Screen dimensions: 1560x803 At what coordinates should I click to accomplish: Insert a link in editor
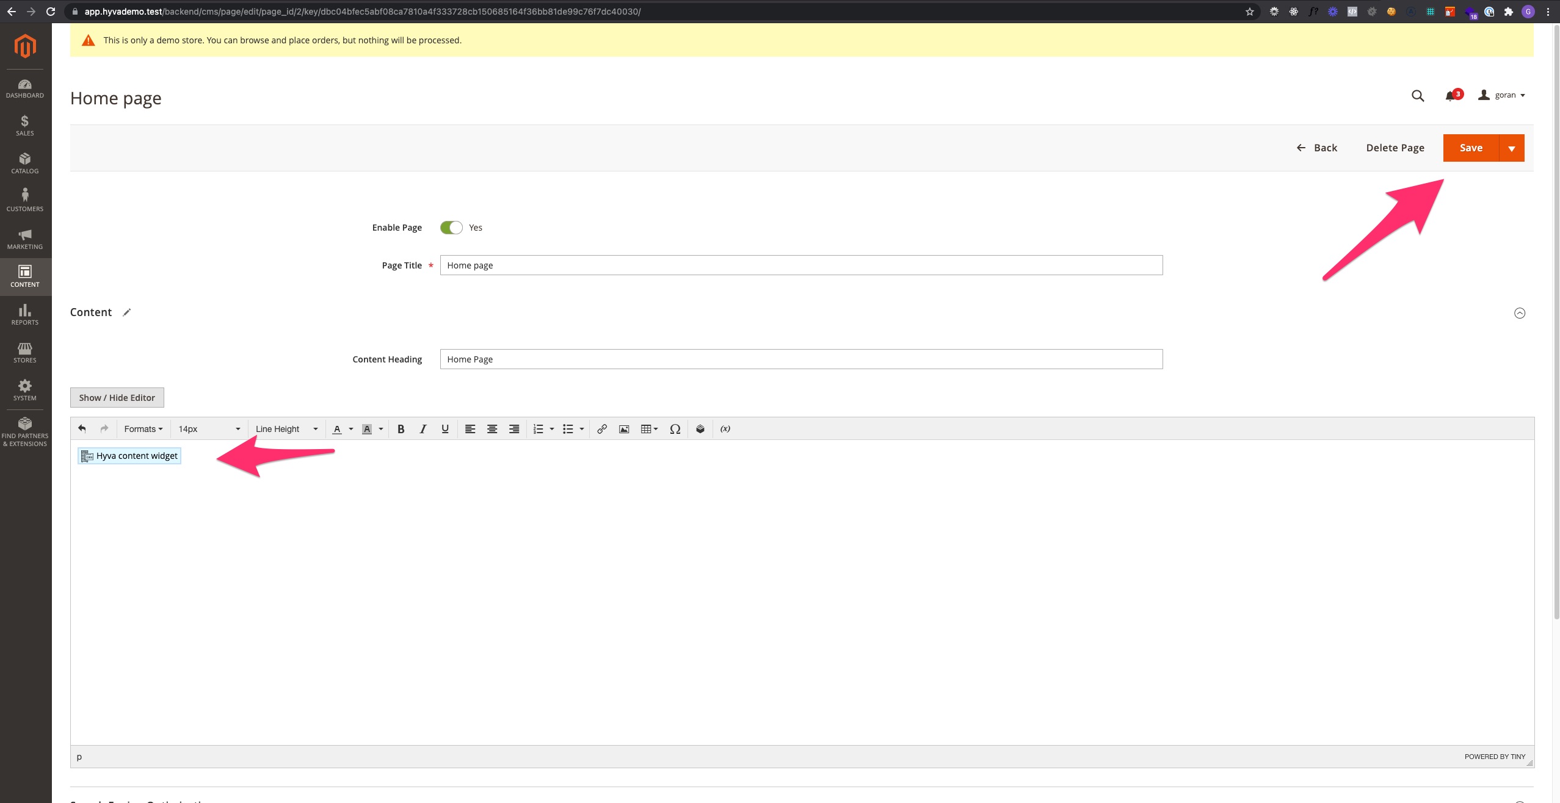click(602, 429)
